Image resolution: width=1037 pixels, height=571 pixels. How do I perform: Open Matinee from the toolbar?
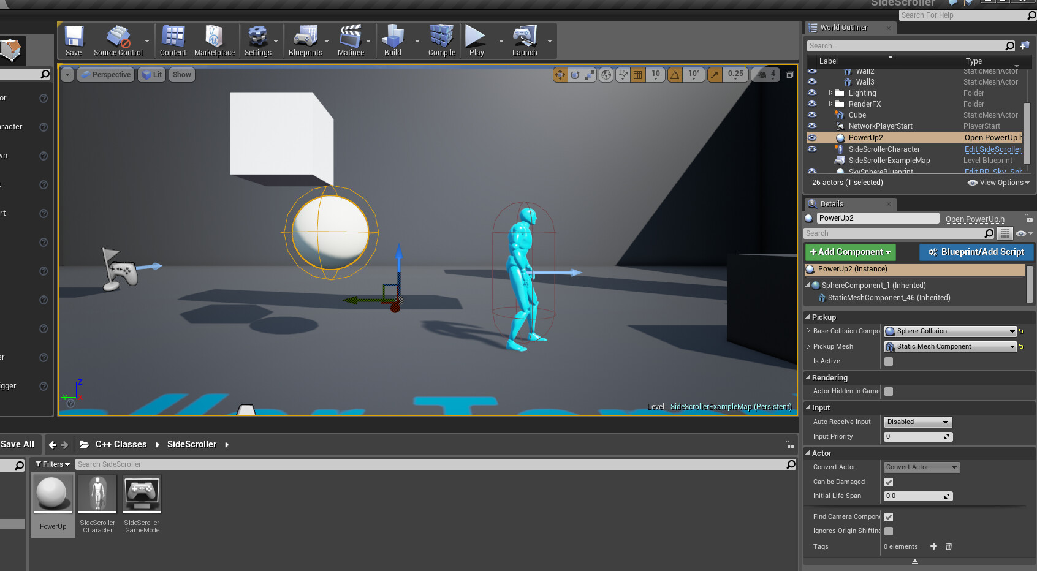351,40
